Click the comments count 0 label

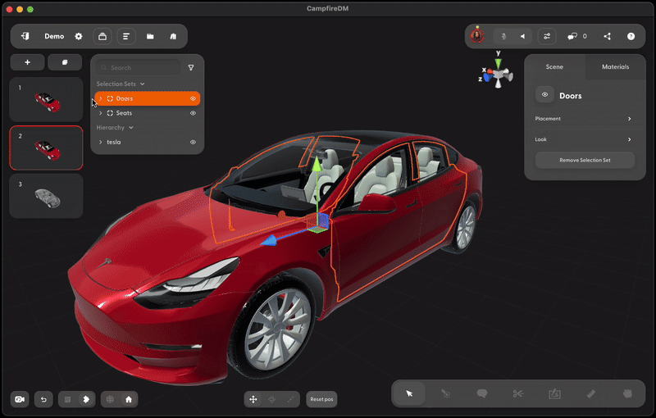pos(585,36)
